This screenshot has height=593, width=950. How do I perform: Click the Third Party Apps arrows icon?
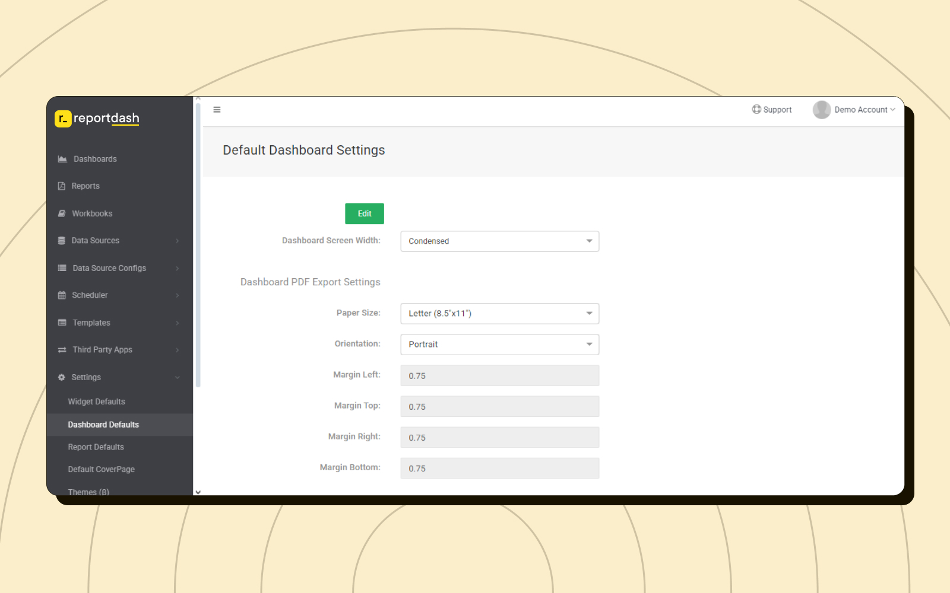point(62,350)
